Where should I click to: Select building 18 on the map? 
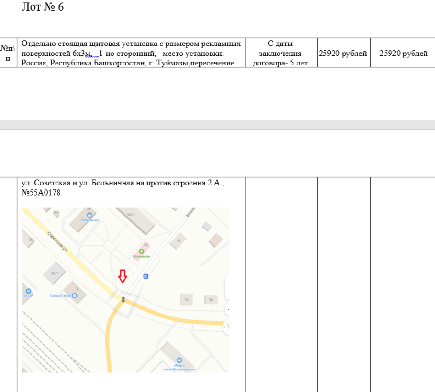coord(178,241)
